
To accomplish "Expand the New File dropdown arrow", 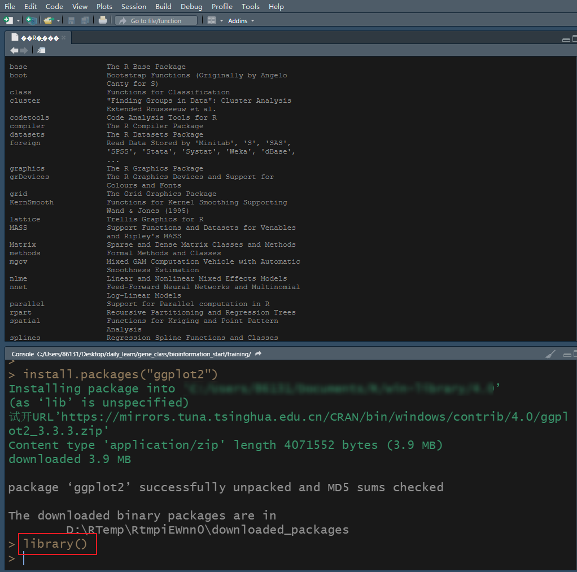I will pyautogui.click(x=18, y=21).
